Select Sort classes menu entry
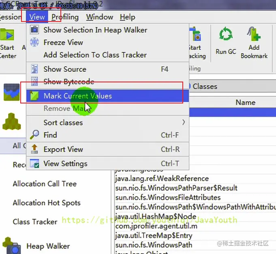The image size is (276, 254). (107, 123)
